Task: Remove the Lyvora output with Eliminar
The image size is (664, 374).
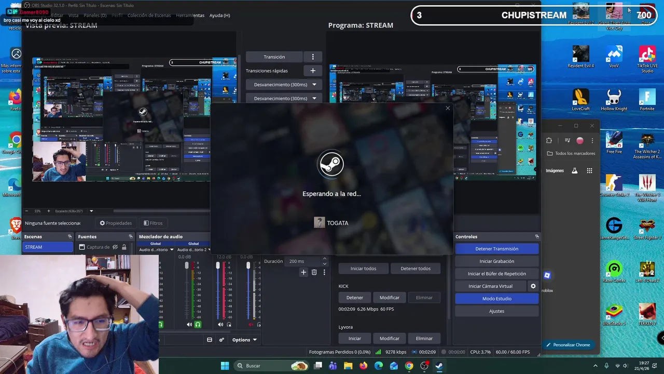Action: [424, 338]
